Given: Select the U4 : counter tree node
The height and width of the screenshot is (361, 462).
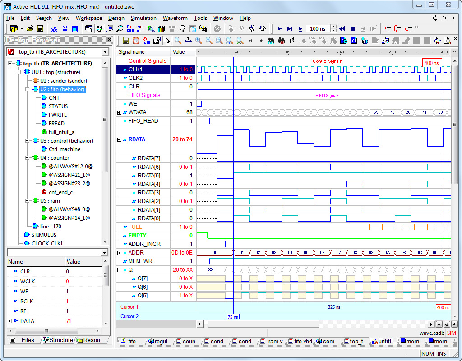Looking at the screenshot, I should 54,158.
